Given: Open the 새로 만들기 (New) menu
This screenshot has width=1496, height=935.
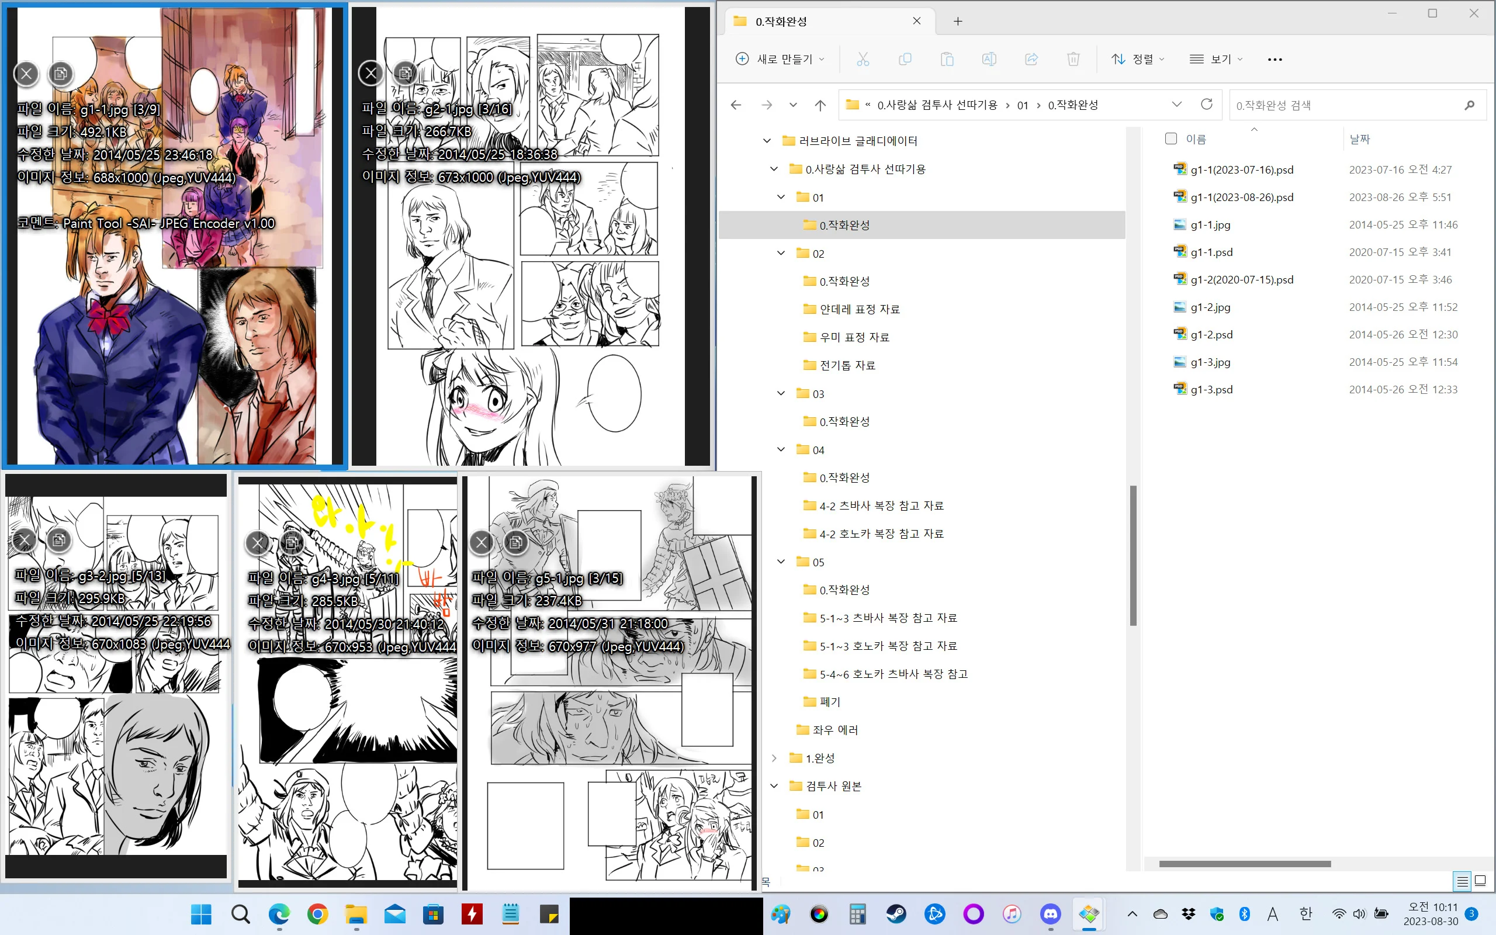Looking at the screenshot, I should point(780,59).
